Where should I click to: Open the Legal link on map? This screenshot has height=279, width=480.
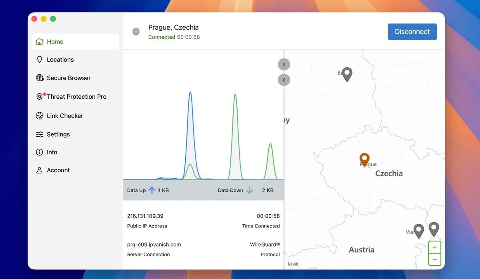(293, 263)
